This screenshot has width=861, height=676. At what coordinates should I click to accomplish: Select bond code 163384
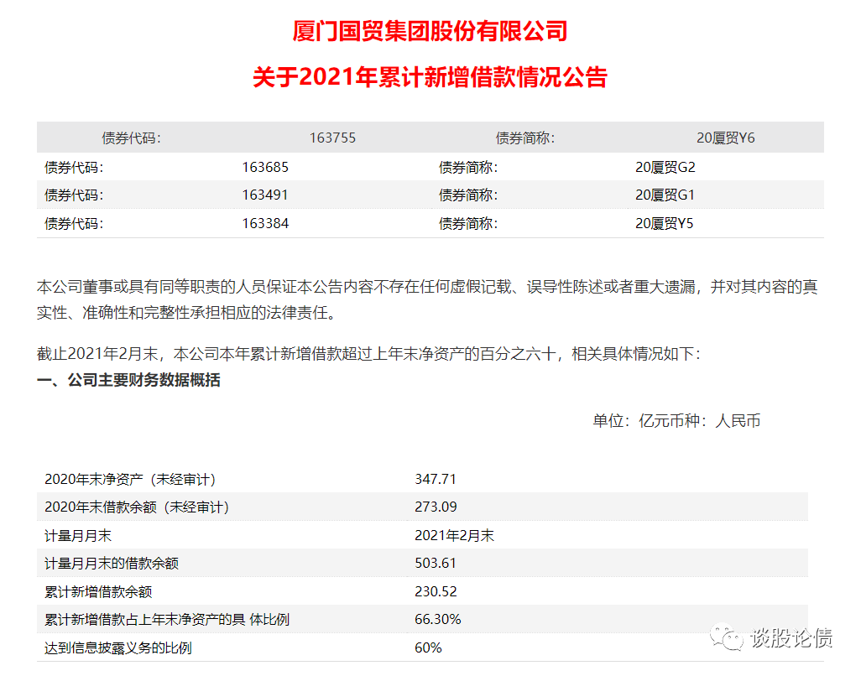tap(265, 223)
